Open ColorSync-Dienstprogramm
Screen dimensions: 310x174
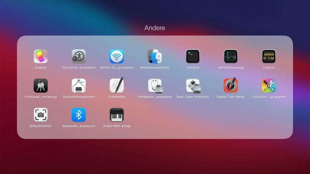pyautogui.click(x=269, y=86)
